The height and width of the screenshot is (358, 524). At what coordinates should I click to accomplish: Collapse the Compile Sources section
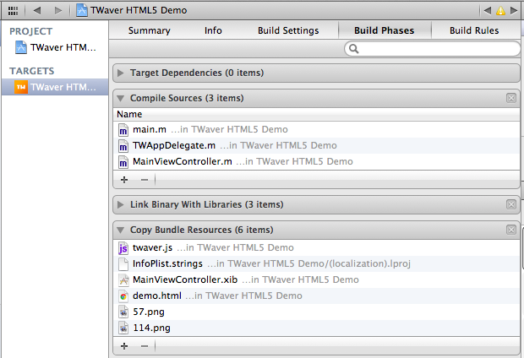(121, 98)
